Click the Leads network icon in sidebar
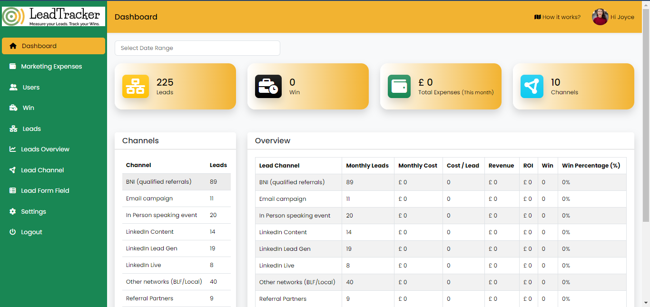 pyautogui.click(x=13, y=129)
